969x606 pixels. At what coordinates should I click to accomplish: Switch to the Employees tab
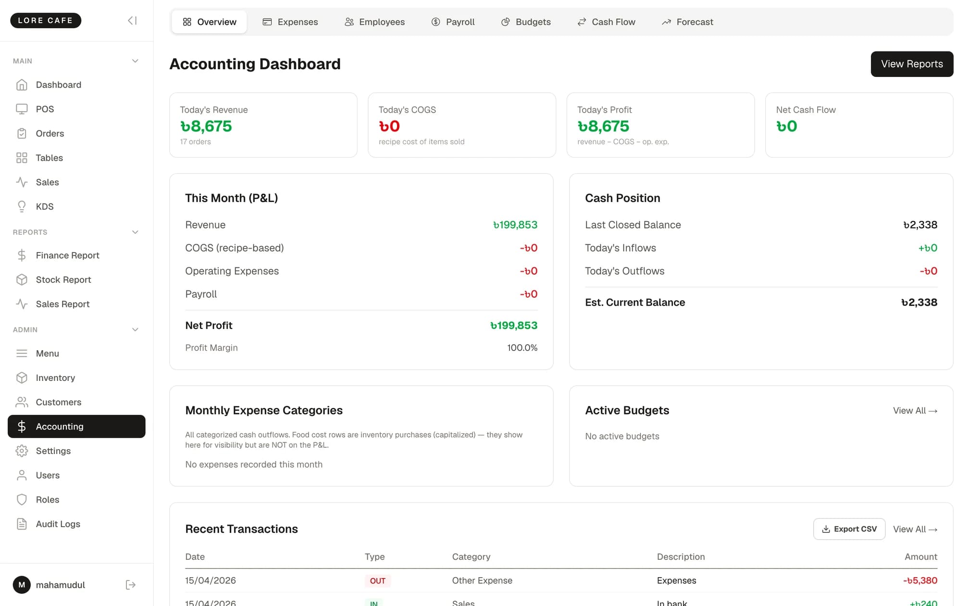(375, 22)
